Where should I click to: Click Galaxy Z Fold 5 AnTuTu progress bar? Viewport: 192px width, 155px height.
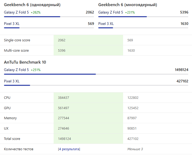click(x=96, y=74)
